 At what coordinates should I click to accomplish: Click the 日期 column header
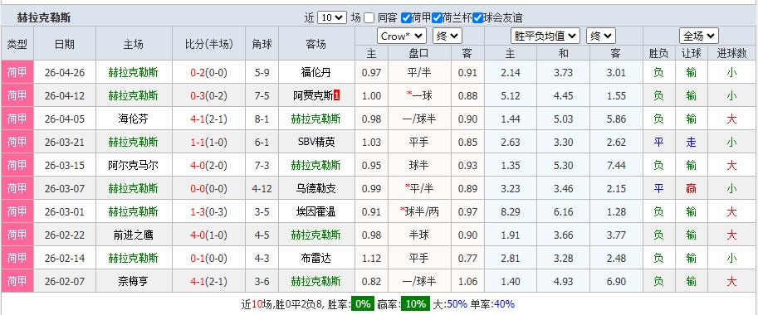pyautogui.click(x=64, y=45)
